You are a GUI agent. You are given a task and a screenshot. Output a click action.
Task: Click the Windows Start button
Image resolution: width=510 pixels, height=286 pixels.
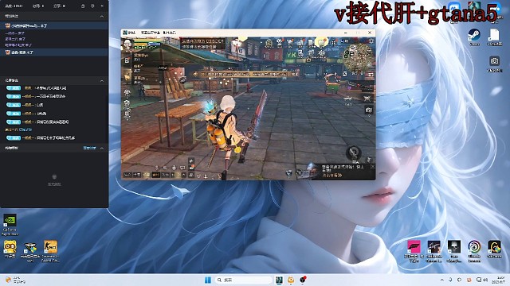click(x=208, y=280)
